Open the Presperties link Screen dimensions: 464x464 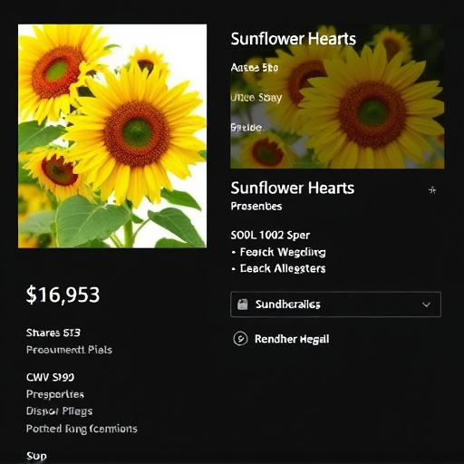pos(55,394)
